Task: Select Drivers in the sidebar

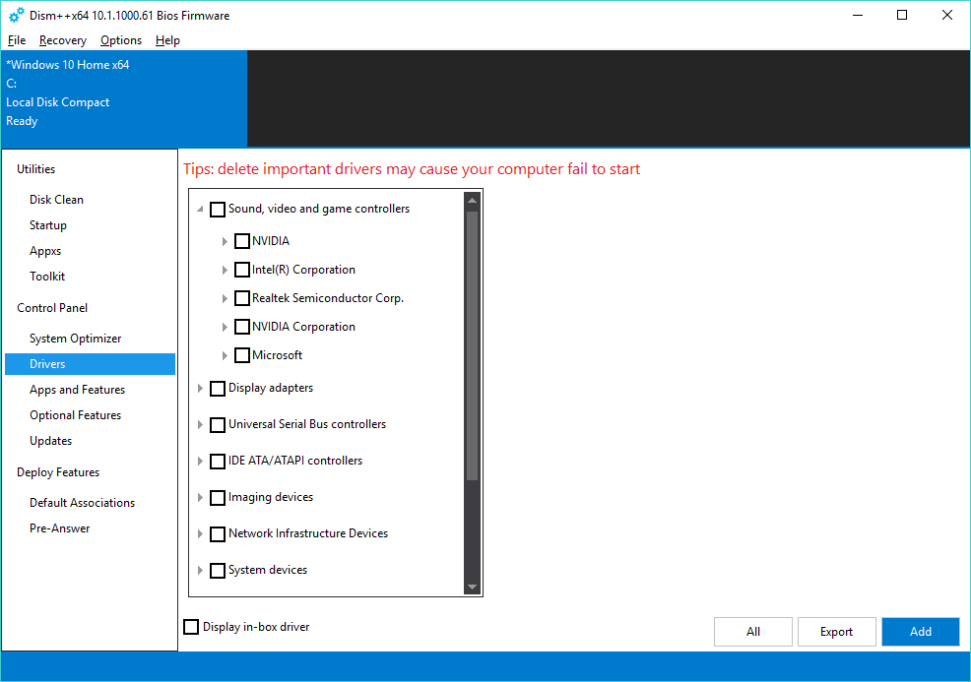Action: click(x=90, y=364)
